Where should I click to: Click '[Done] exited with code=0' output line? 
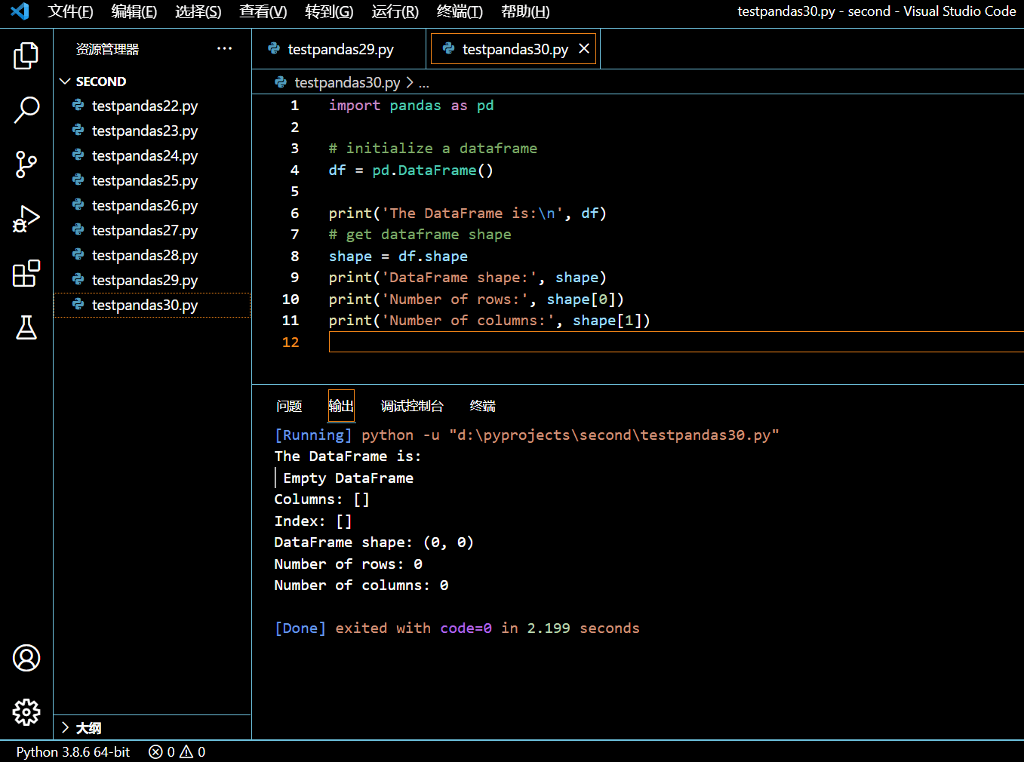[x=457, y=628]
